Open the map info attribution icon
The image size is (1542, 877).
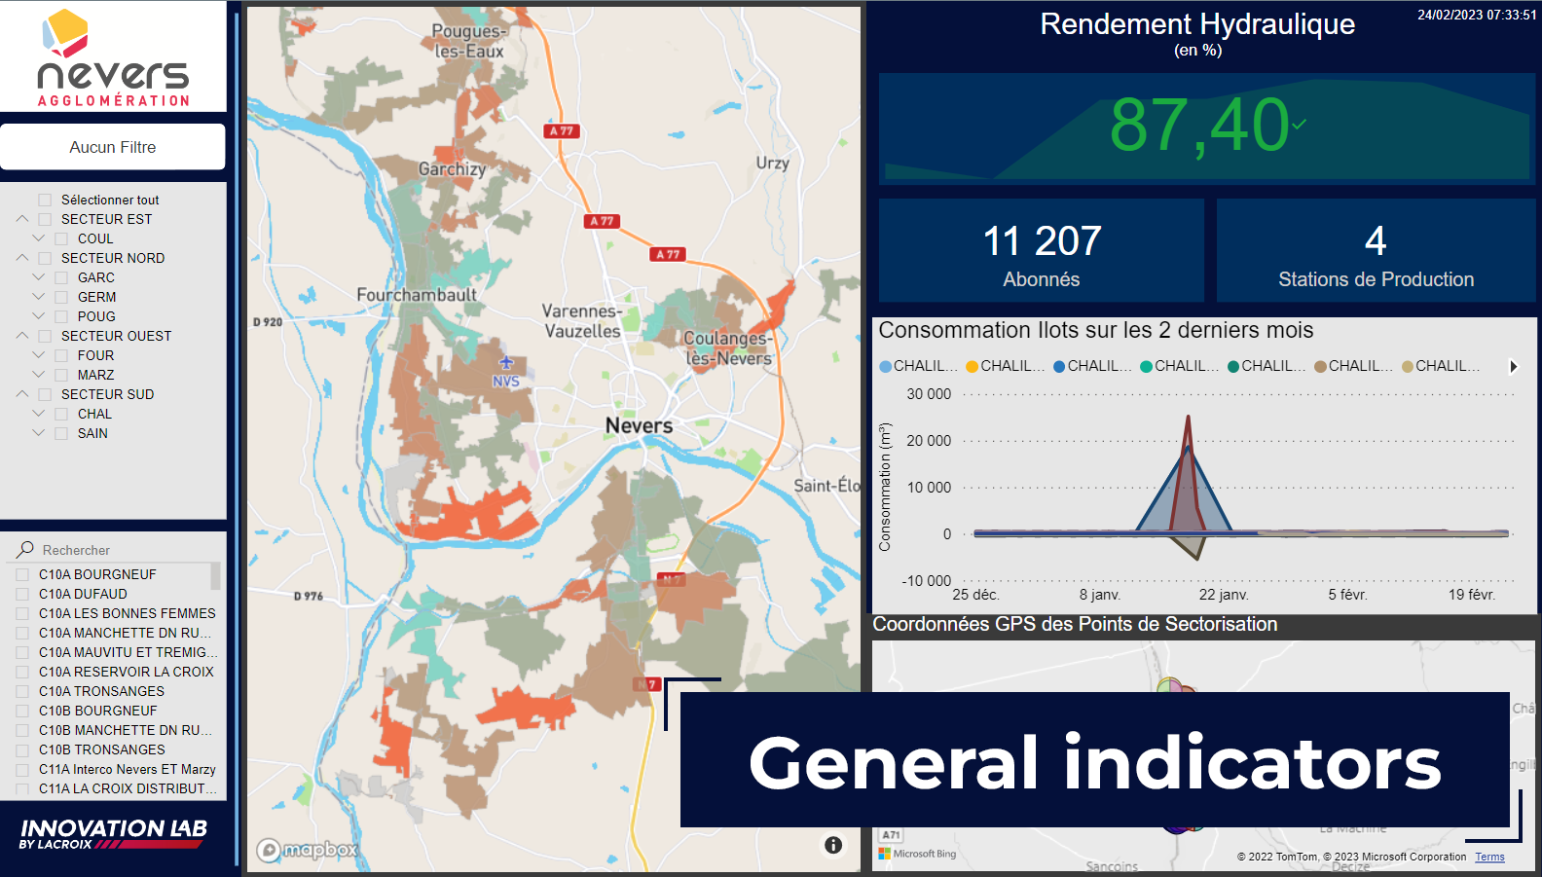[833, 845]
